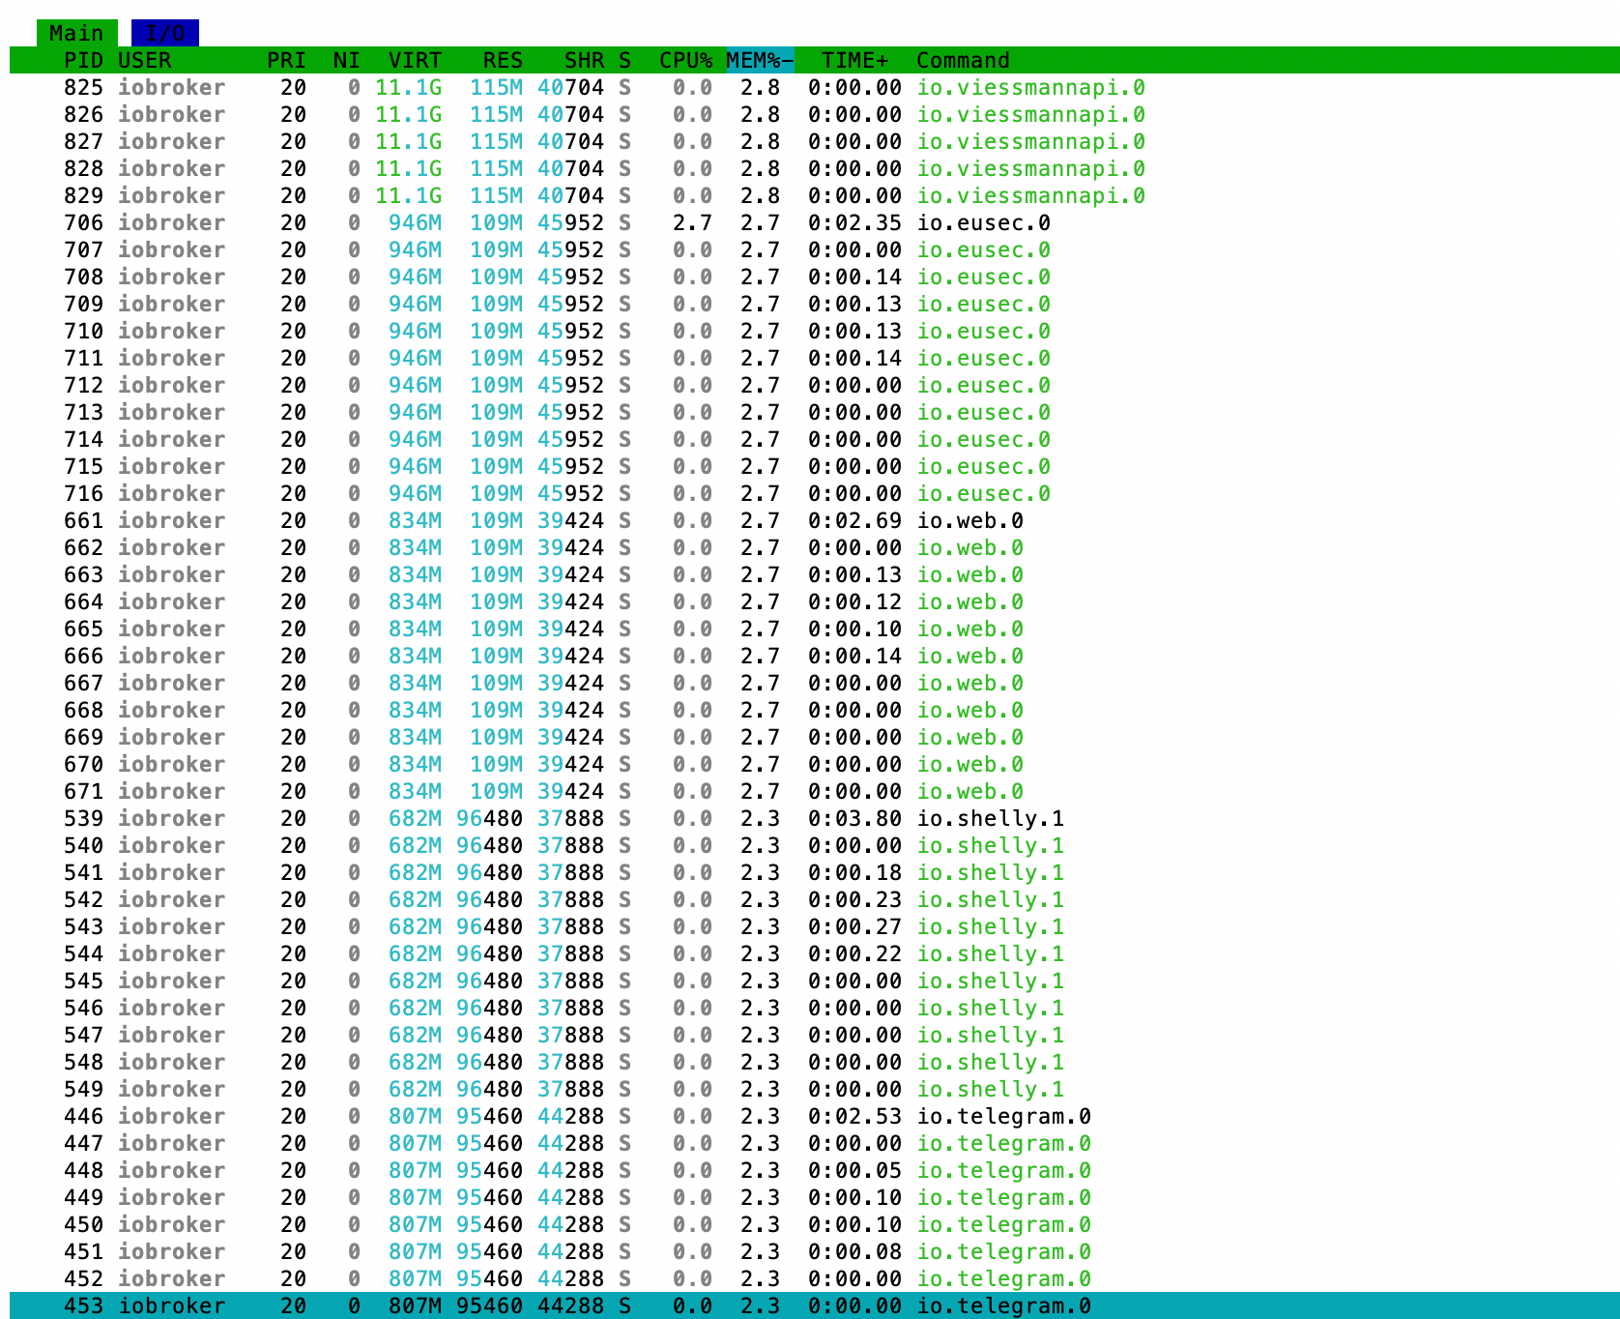The height and width of the screenshot is (1319, 1620).
Task: Sort by CPU% column header
Action: point(685,60)
